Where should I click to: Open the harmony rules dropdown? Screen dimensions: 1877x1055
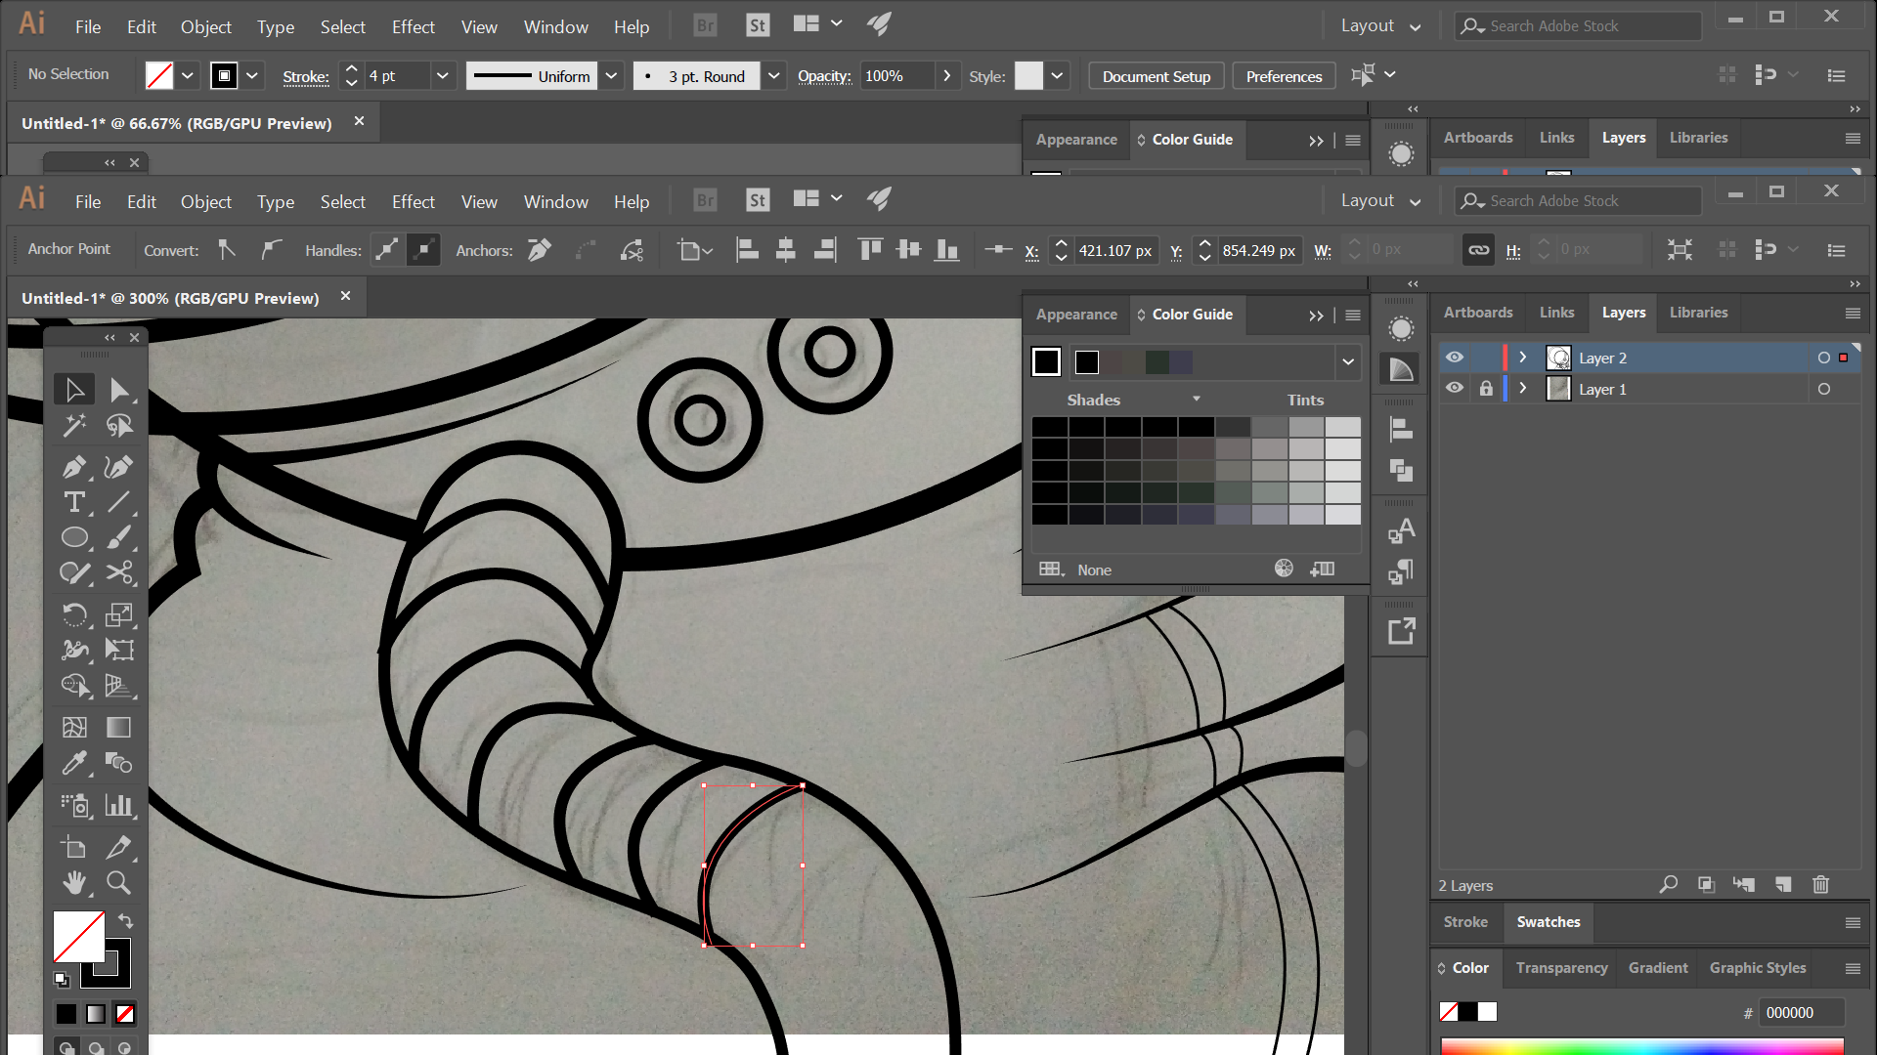coord(1347,361)
